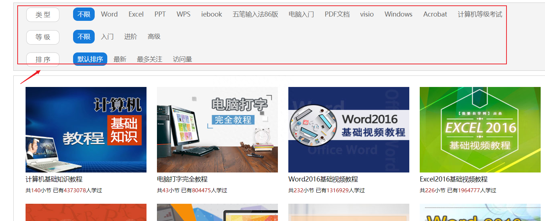The height and width of the screenshot is (221, 545).
Task: Open the Word2016基础视频教程 title link
Action: pyautogui.click(x=323, y=179)
